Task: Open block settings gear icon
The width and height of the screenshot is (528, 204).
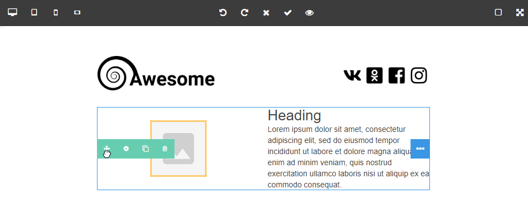Action: click(126, 149)
